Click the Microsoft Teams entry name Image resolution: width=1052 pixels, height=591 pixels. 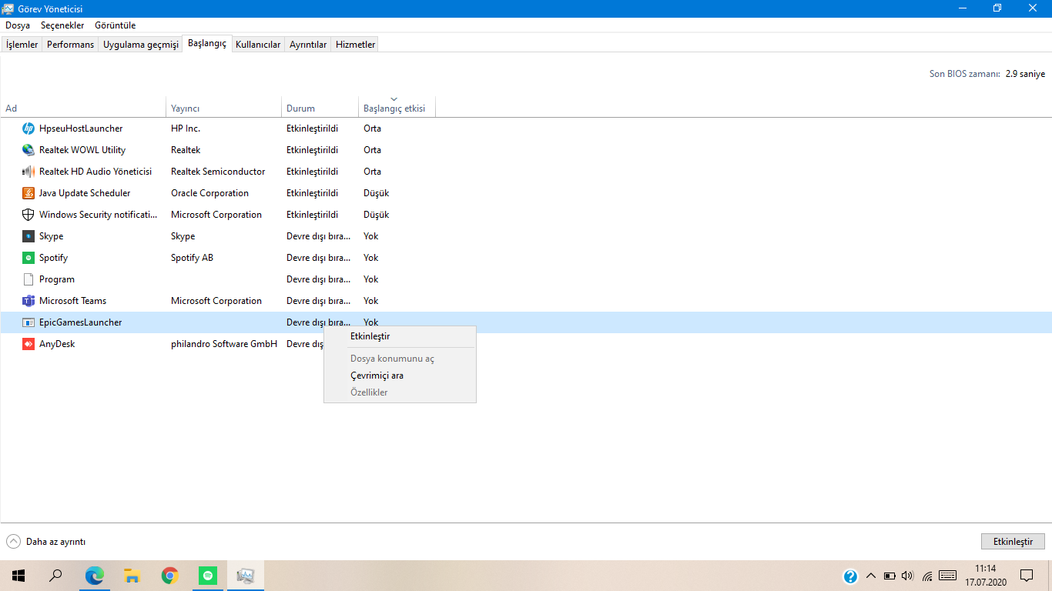click(x=72, y=301)
